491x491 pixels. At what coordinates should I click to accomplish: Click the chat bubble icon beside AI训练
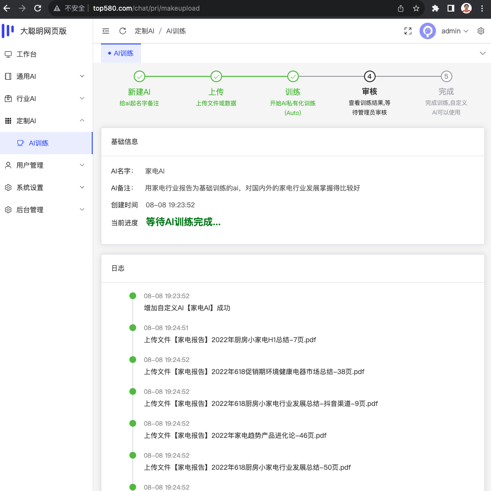pos(20,143)
